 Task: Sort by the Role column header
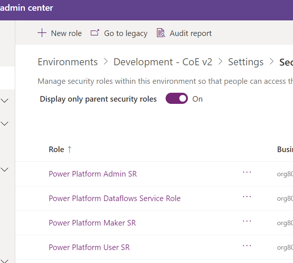56,149
